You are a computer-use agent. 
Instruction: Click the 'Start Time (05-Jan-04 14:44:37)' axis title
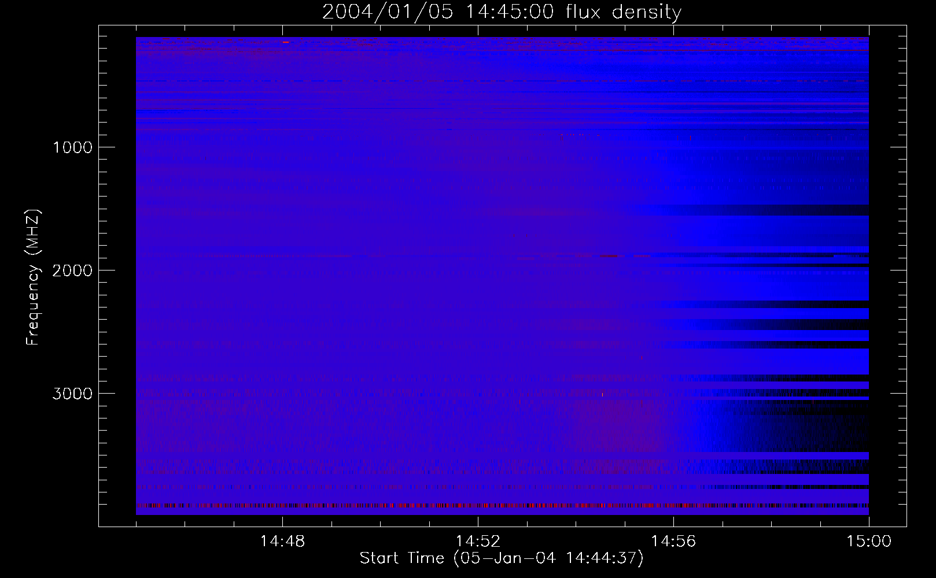point(502,558)
